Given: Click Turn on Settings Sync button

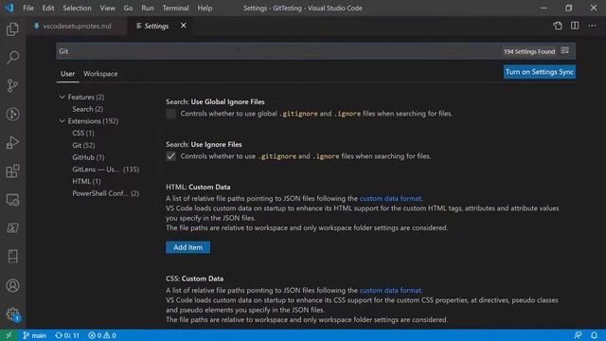Looking at the screenshot, I should 539,72.
